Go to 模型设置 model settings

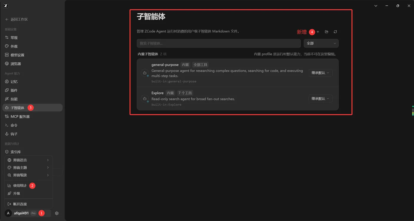pyautogui.click(x=32, y=55)
